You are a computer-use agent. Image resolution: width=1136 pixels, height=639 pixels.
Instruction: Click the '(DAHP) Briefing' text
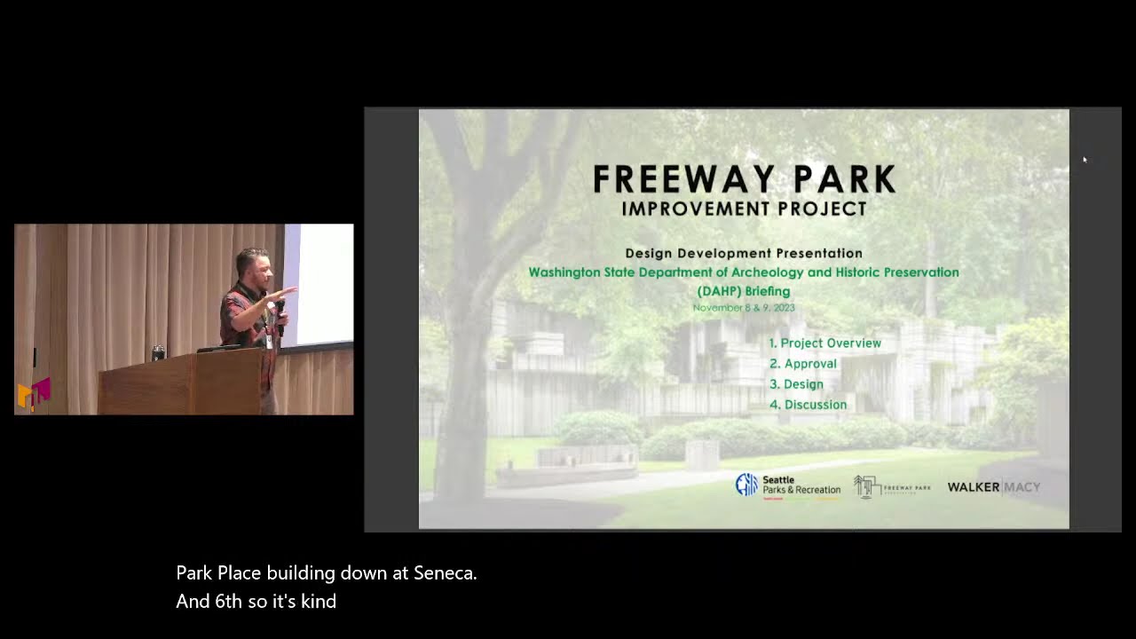click(744, 291)
